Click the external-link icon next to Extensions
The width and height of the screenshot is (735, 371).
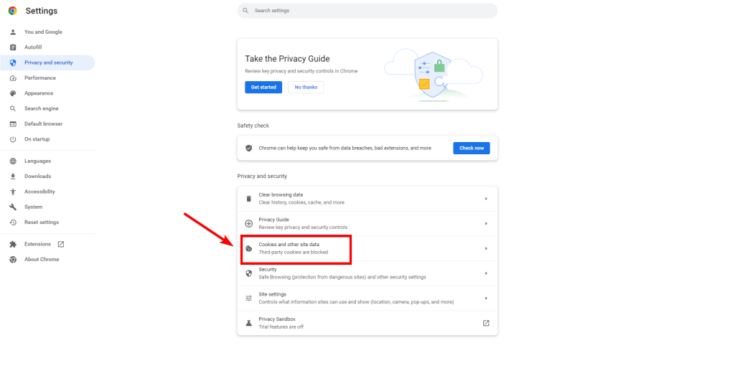pos(61,244)
